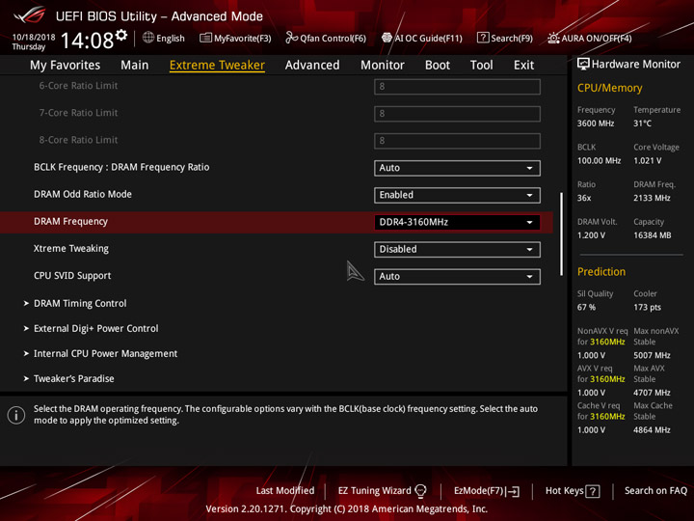Screen dimensions: 694x521
Task: Switch to Main tab
Action: (x=135, y=66)
